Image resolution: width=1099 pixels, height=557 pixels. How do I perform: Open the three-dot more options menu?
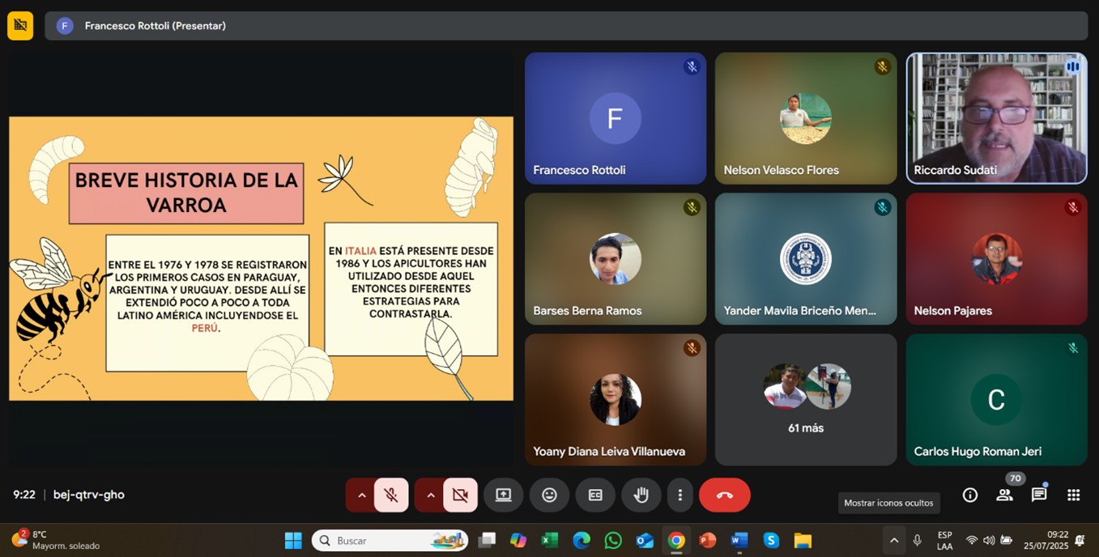(679, 495)
